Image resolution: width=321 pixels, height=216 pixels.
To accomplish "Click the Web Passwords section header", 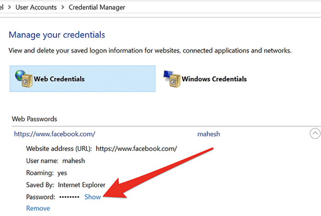I will click(x=34, y=119).
